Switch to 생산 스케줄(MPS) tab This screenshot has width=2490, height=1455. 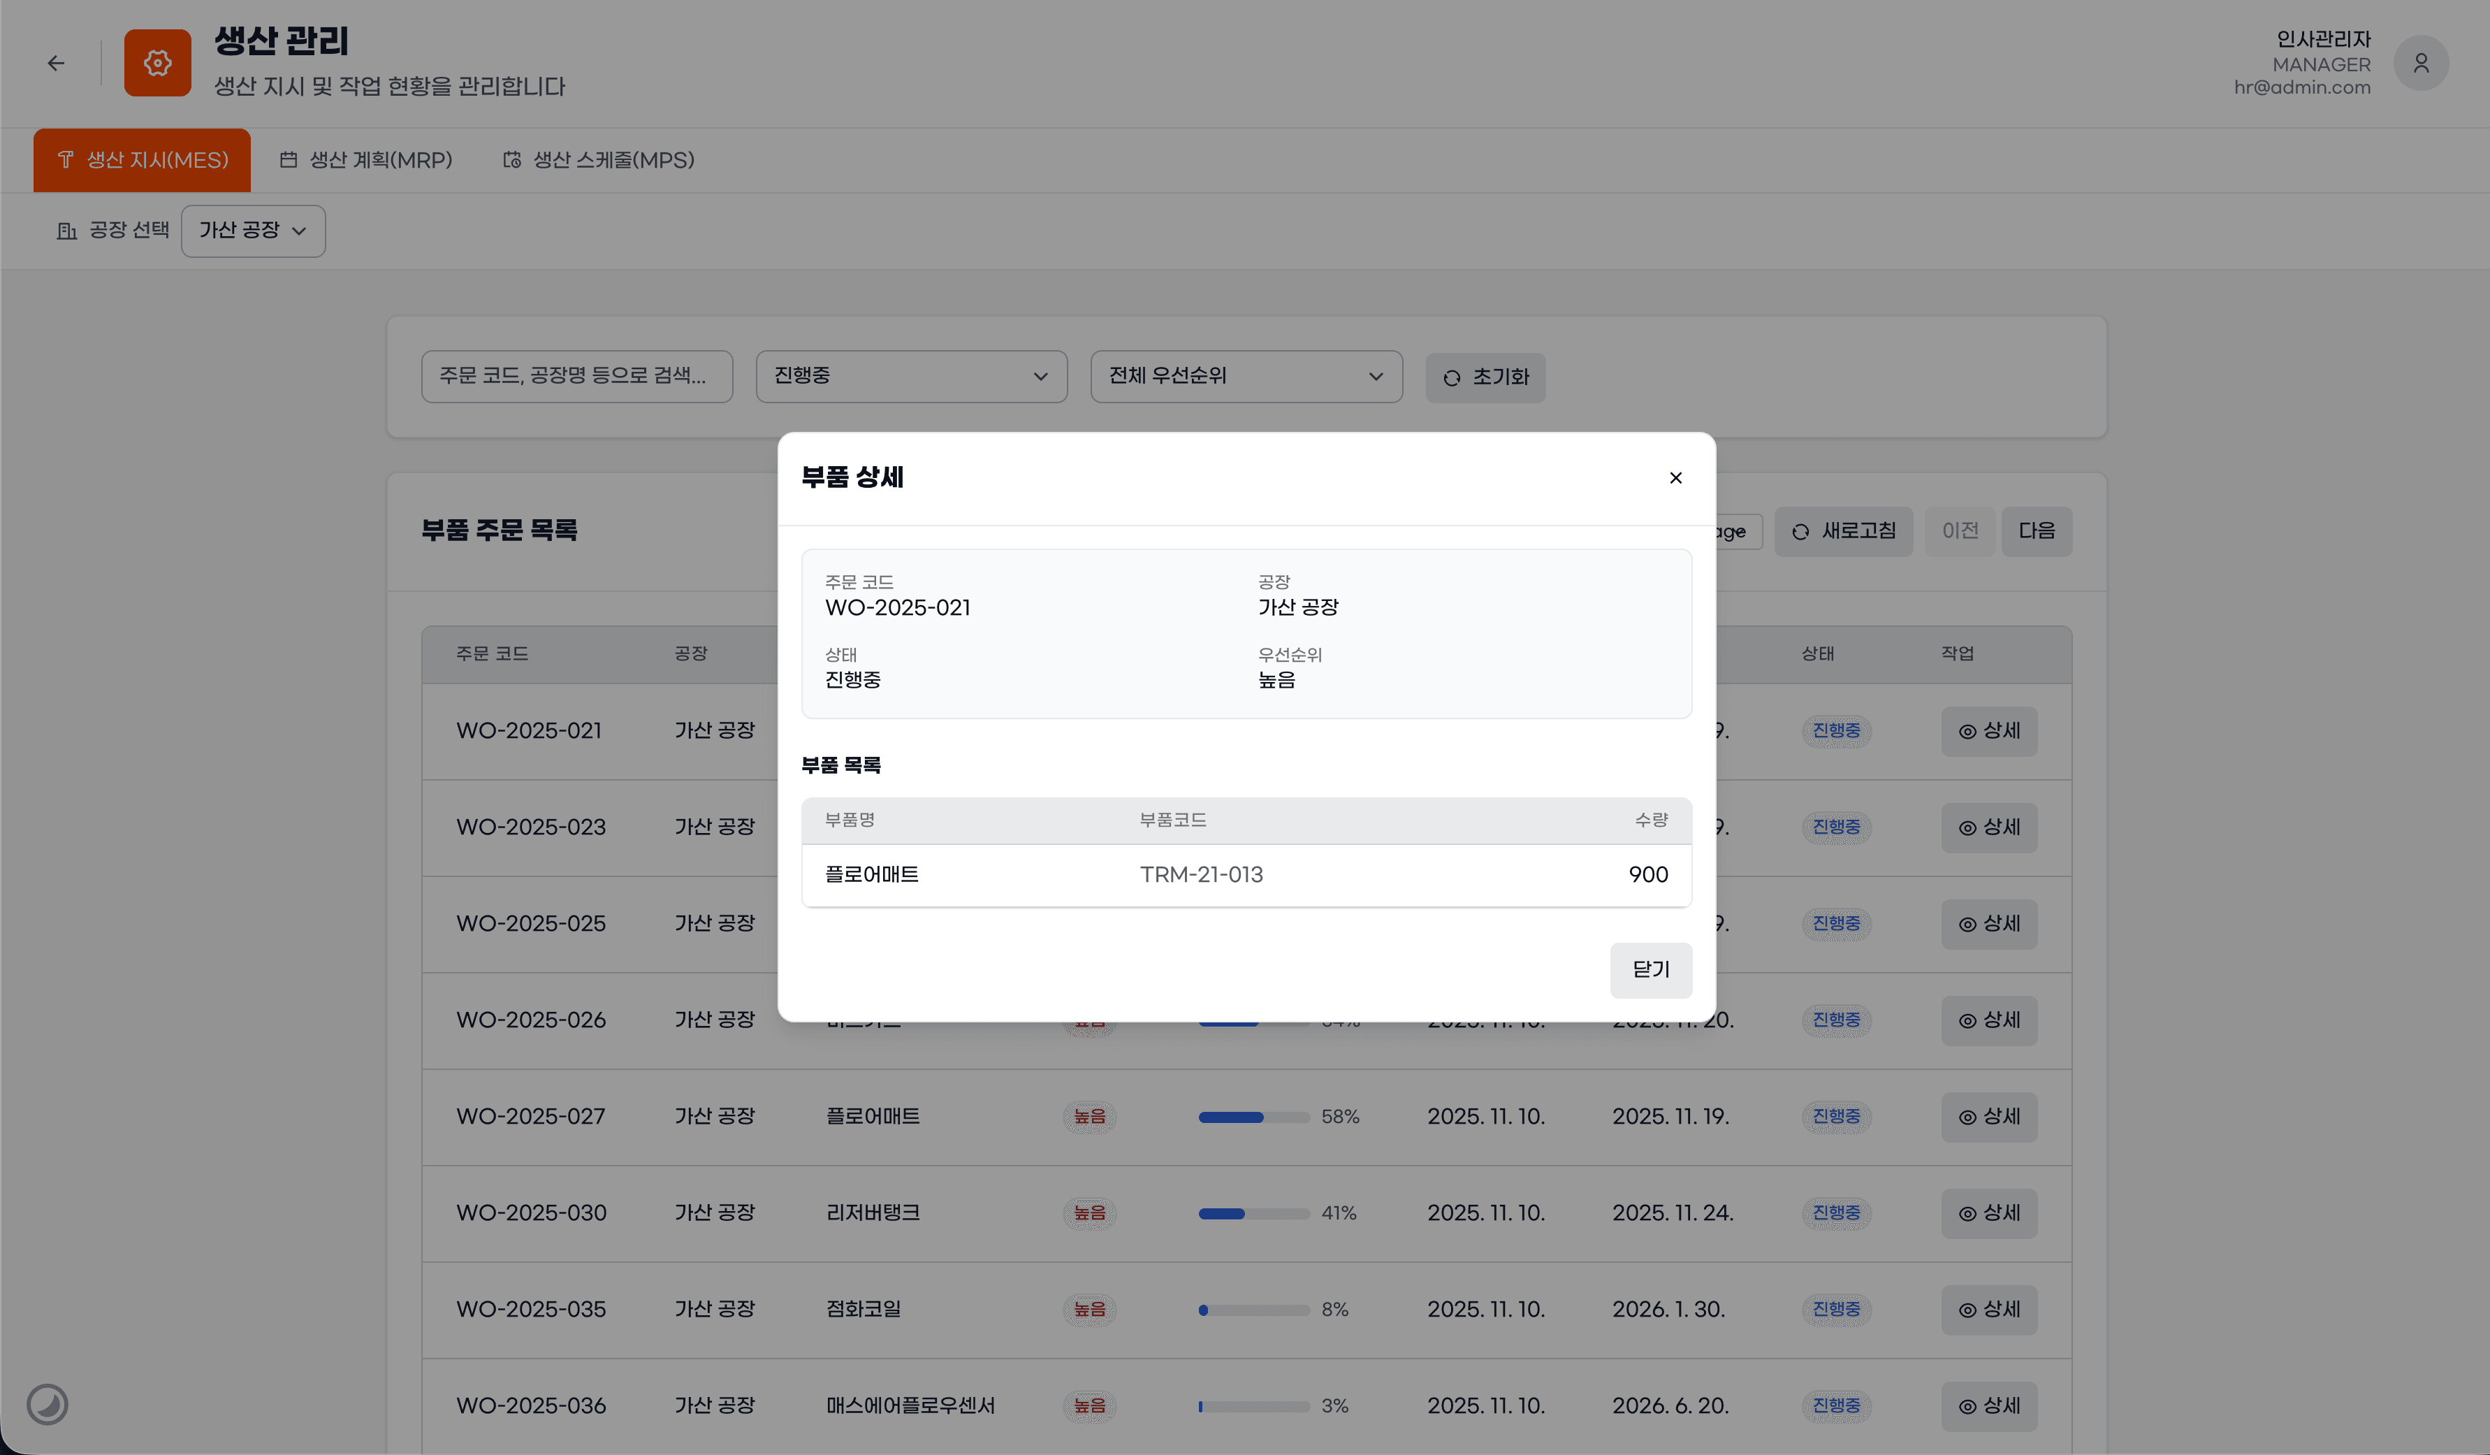pos(599,160)
